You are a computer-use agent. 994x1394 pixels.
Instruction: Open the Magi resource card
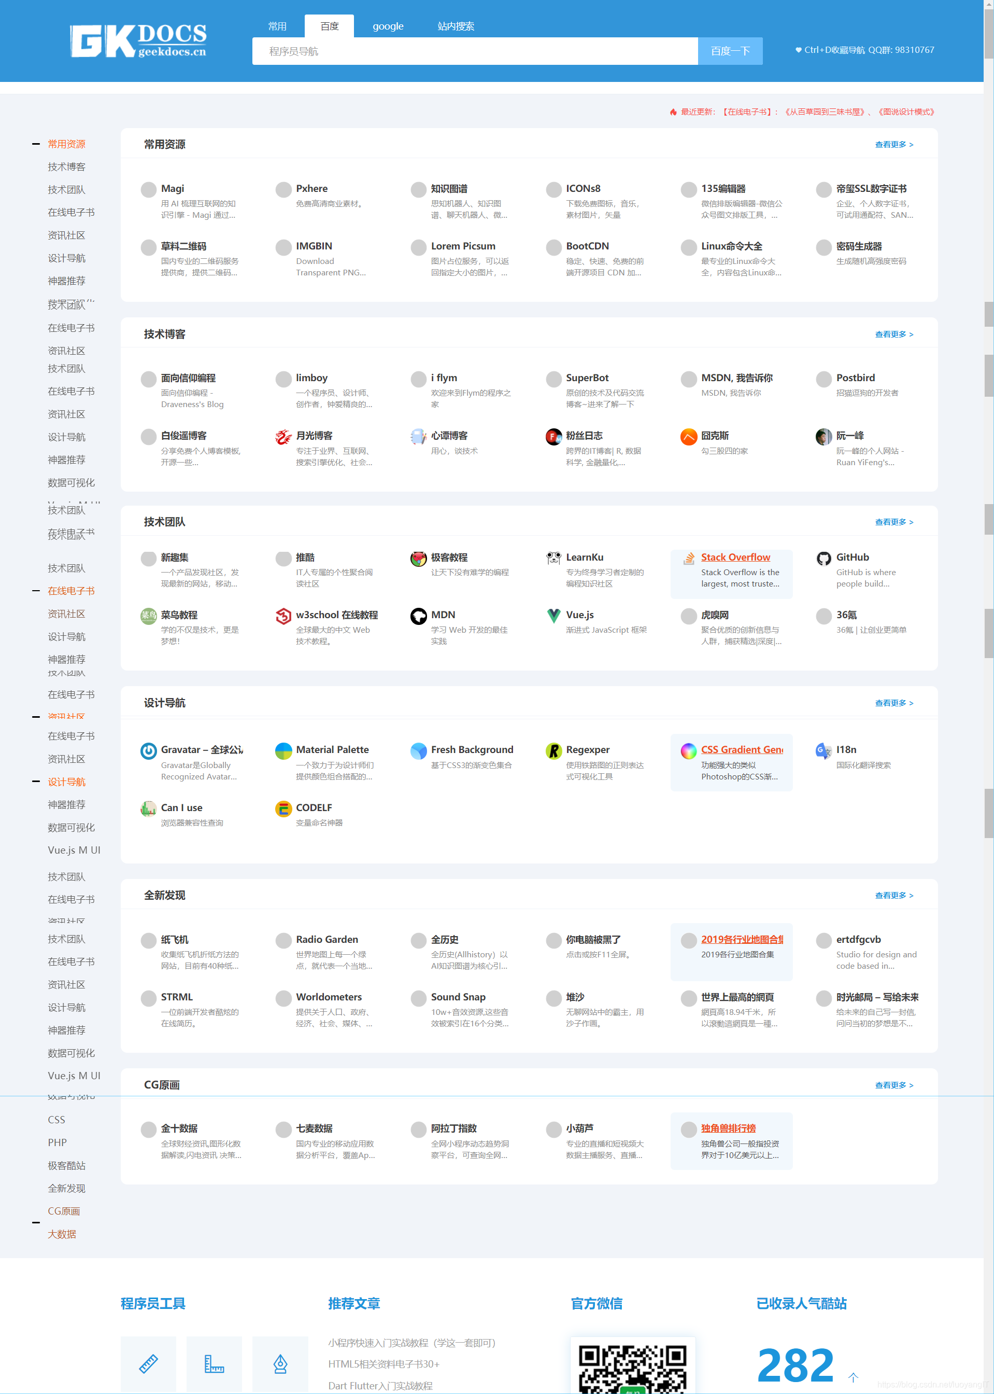coord(191,202)
